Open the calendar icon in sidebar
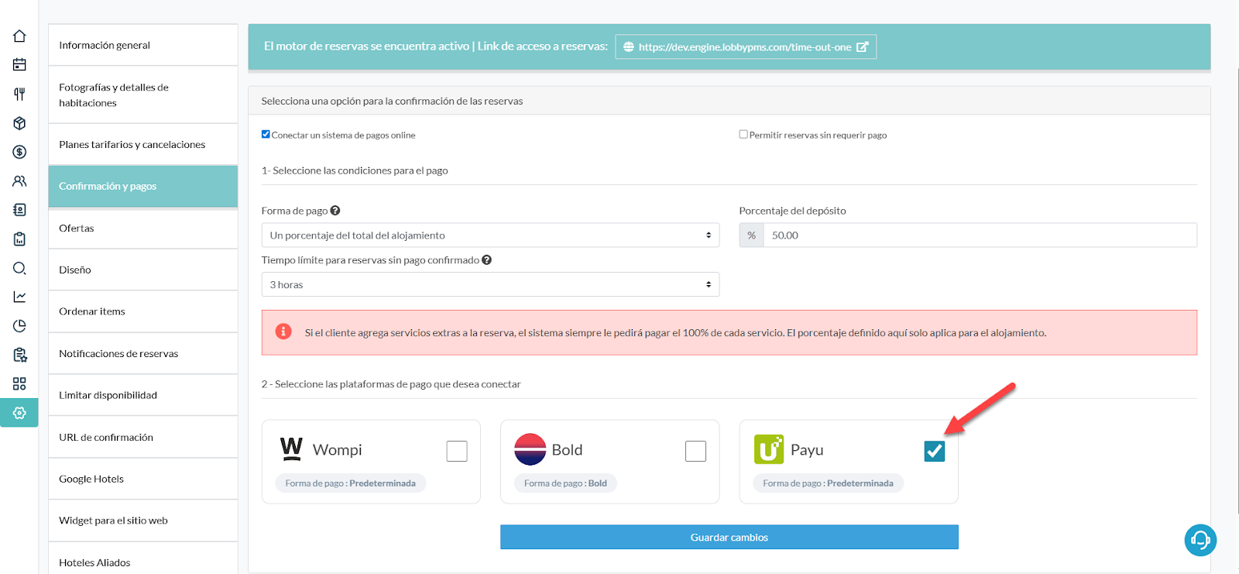Viewport: 1239px width, 574px height. click(19, 65)
